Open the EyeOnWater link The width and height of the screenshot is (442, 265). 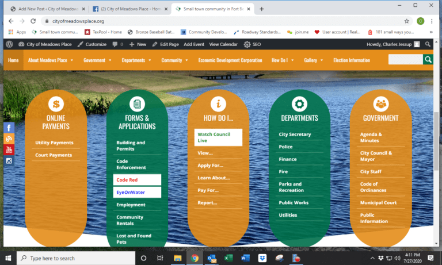[x=137, y=192]
